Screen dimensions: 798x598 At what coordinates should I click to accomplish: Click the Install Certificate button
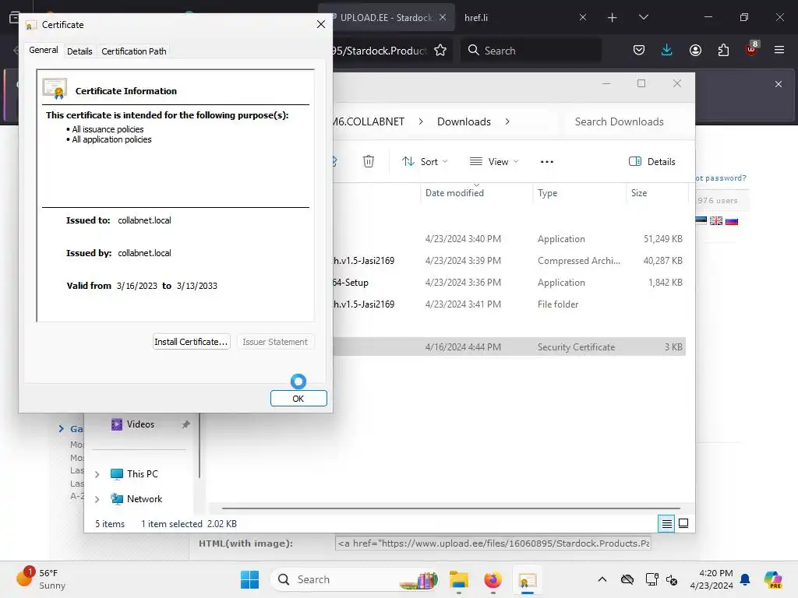tap(192, 342)
